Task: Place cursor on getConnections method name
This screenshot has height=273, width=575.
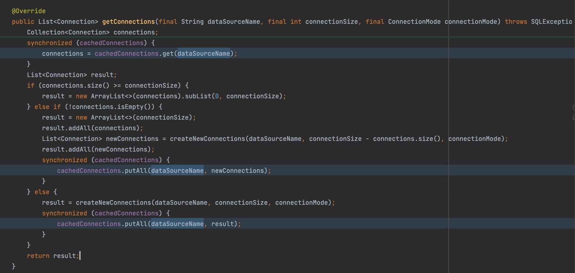Action: (128, 22)
